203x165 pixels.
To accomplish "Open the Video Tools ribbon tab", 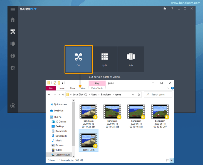I will tap(97, 88).
